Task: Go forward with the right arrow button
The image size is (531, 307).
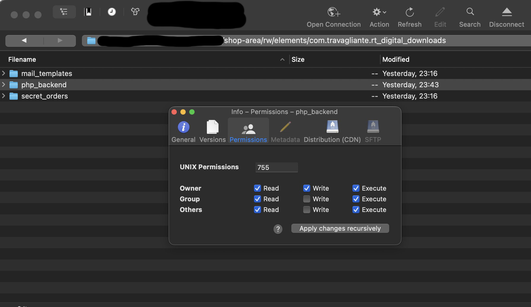Action: [x=60, y=40]
